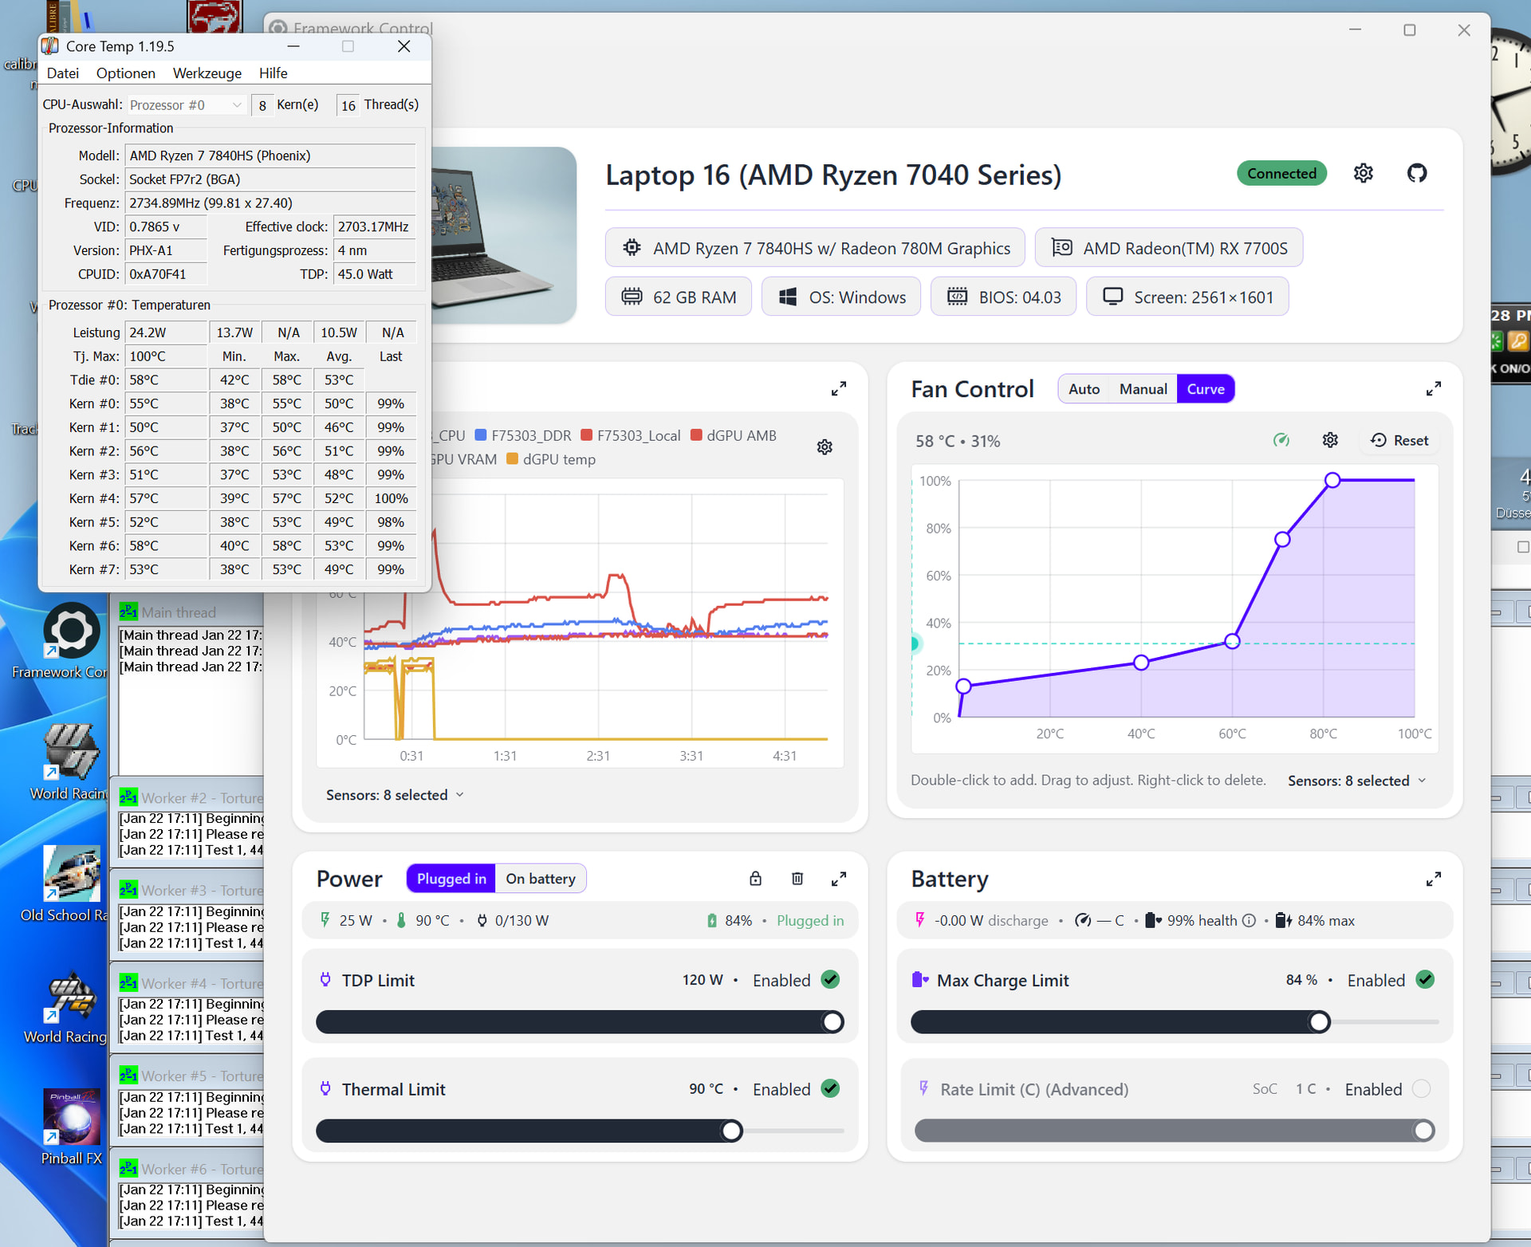Select the On battery power profile
Image resolution: width=1531 pixels, height=1247 pixels.
[540, 879]
